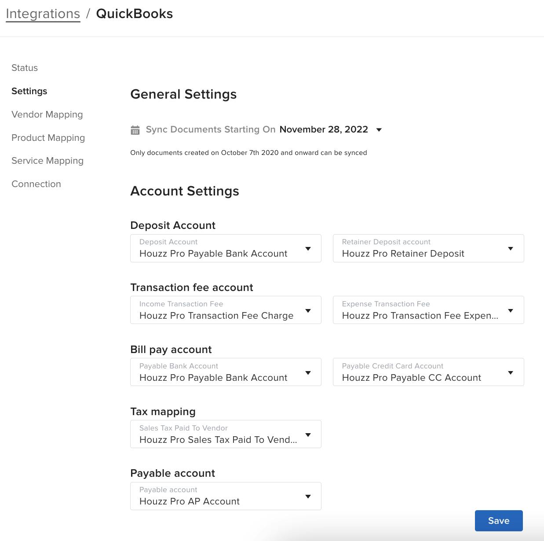Viewport: 544px width, 541px height.
Task: Open the Sync Documents Starting On date dropdown
Action: (379, 129)
